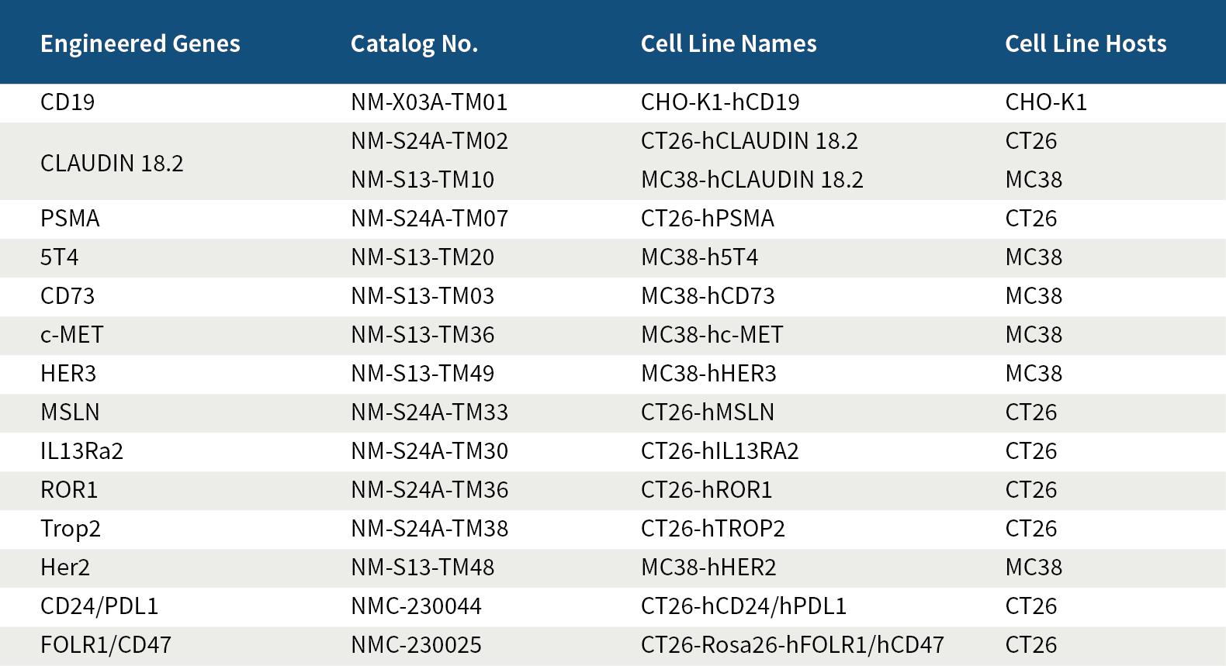This screenshot has width=1226, height=666.
Task: Click the Catalog No. column header
Action: point(414,43)
